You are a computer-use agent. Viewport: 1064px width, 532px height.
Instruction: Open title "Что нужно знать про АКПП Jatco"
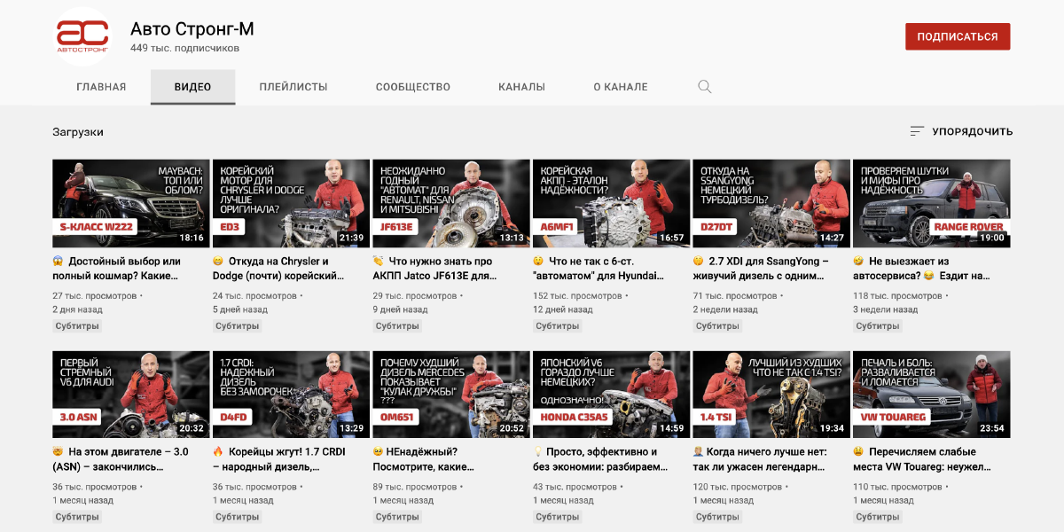tap(434, 269)
